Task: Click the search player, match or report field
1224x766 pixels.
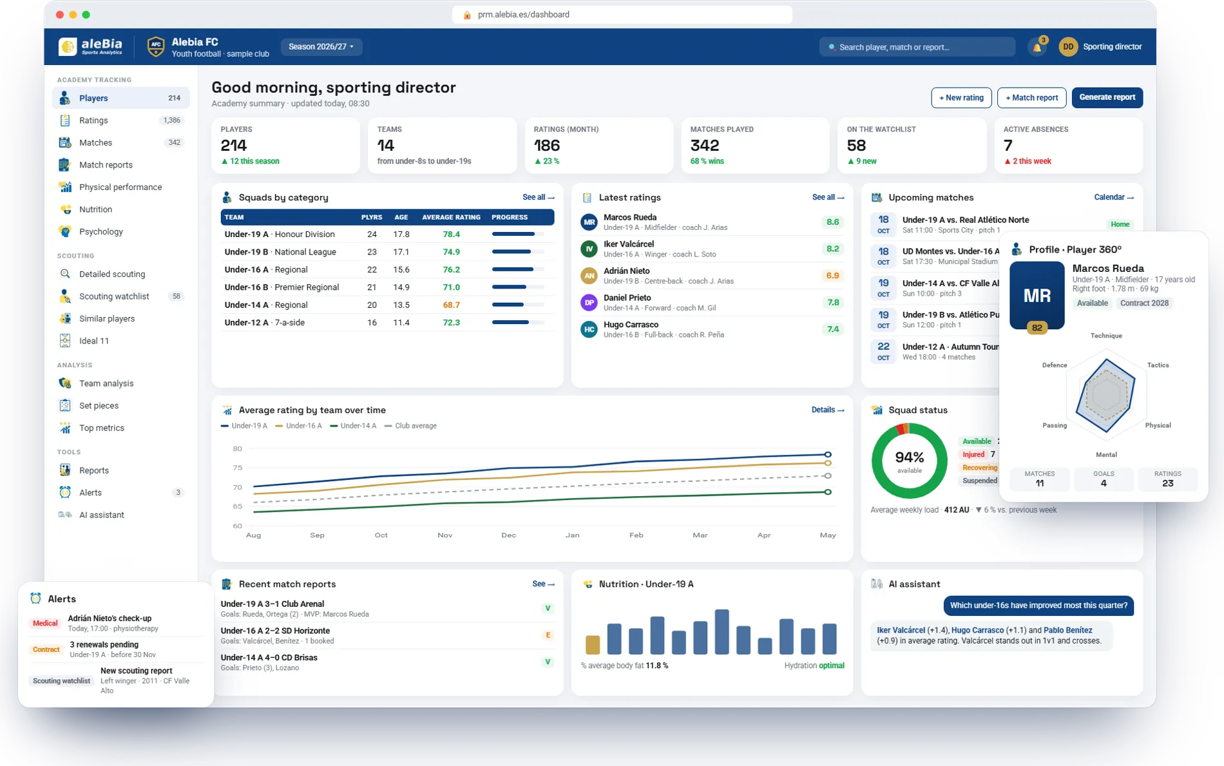Action: (x=917, y=47)
